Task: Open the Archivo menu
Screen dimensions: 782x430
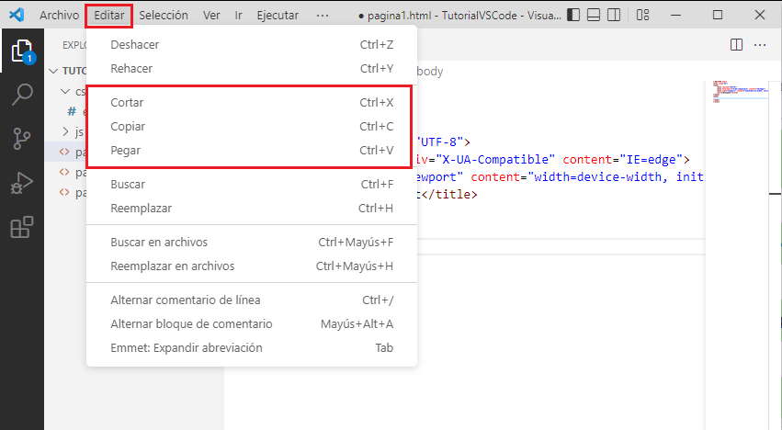Action: (x=60, y=16)
